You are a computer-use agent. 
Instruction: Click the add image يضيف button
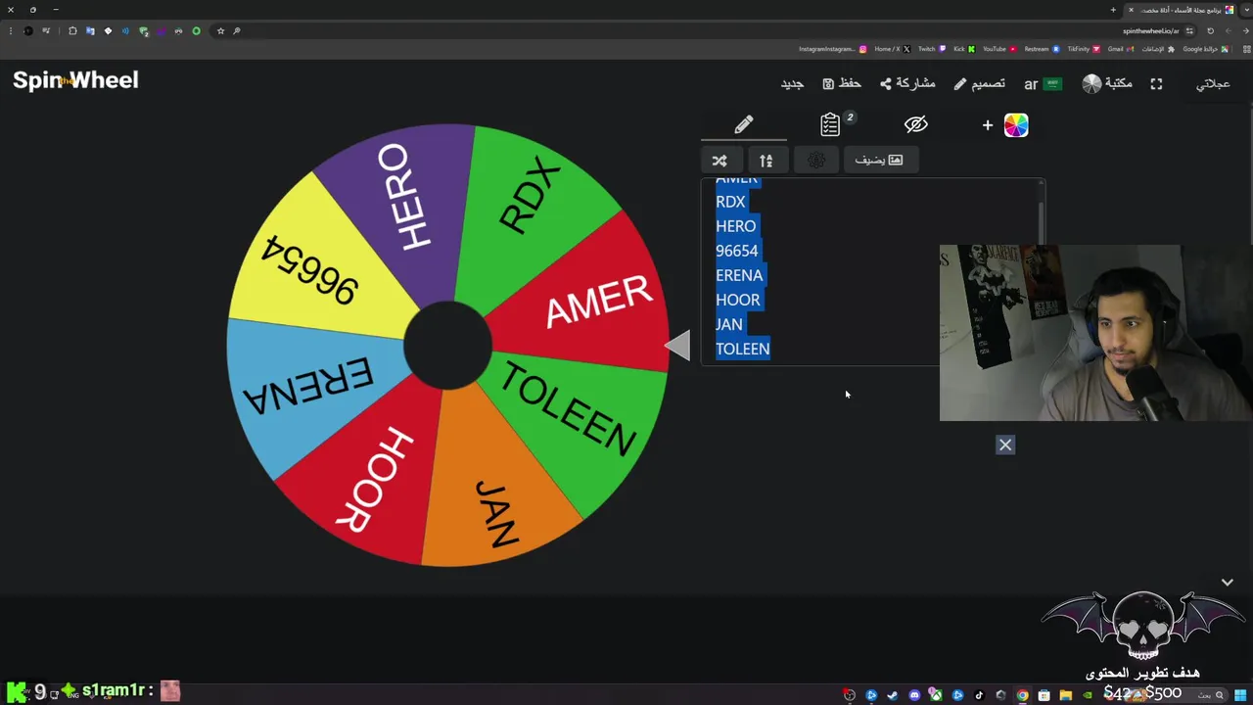(879, 160)
